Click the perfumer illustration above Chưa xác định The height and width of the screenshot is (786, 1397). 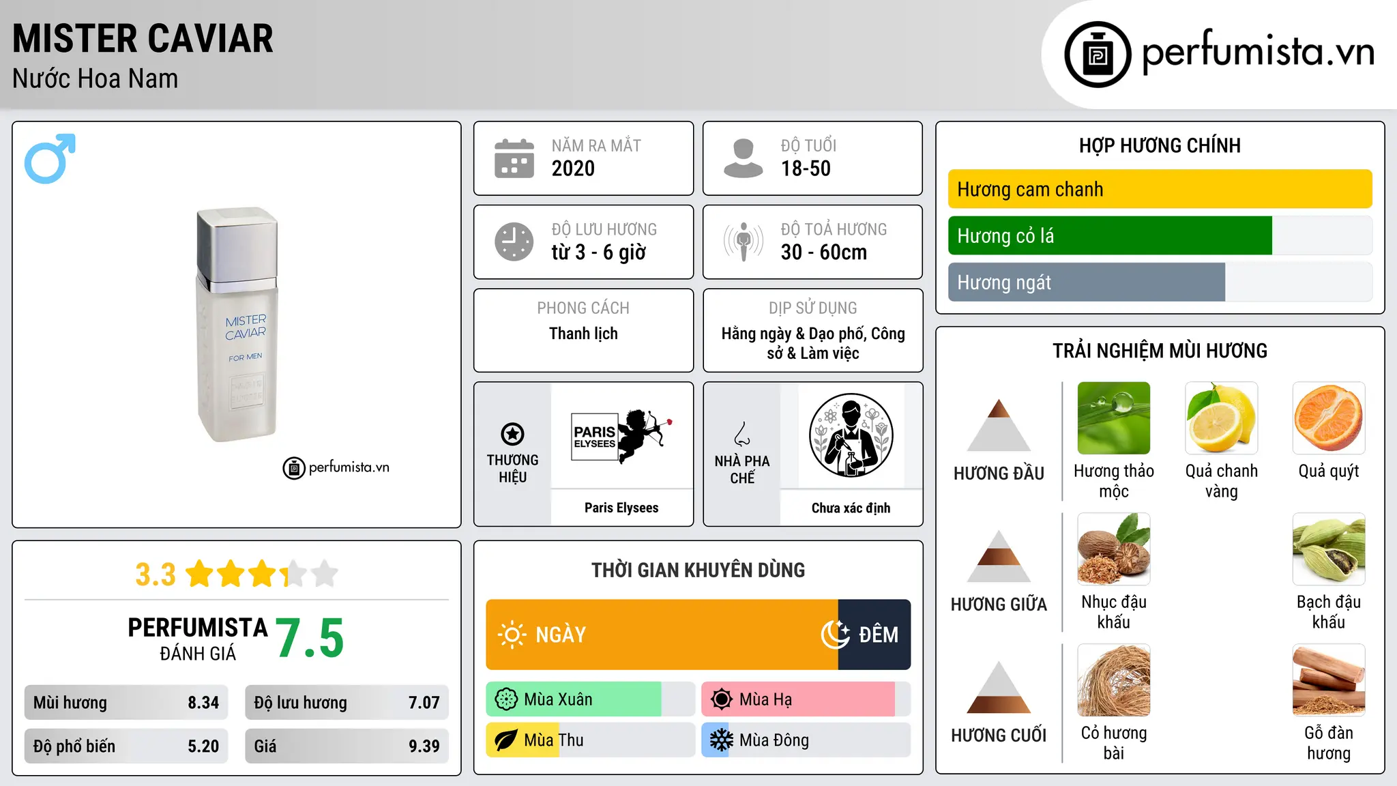point(851,435)
